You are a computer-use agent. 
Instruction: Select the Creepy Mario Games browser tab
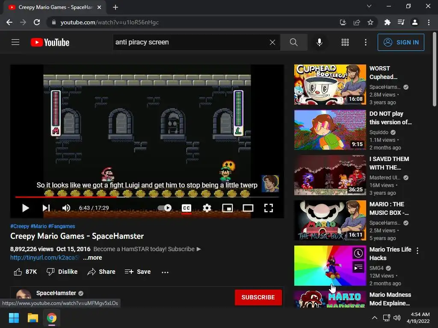click(x=54, y=7)
